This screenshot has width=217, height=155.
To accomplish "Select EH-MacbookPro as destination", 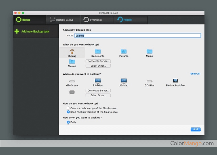I will (x=175, y=81).
